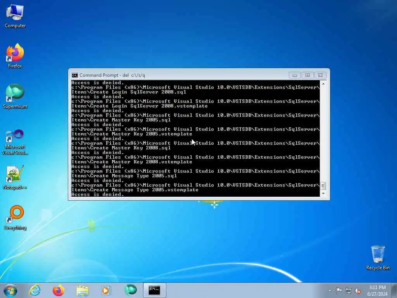Select the Recycle Bin icon

pos(378,258)
